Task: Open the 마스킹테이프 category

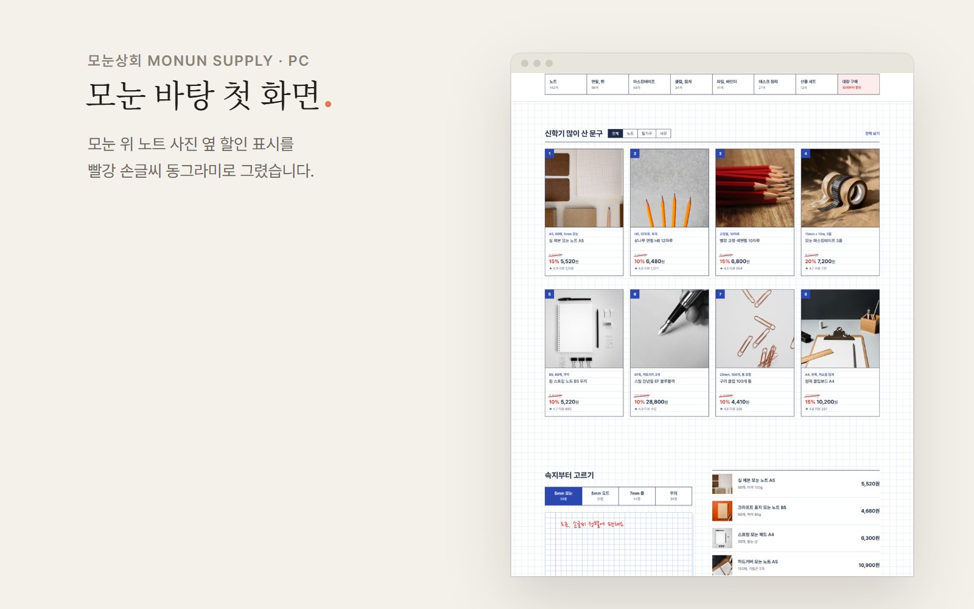Action: (650, 84)
